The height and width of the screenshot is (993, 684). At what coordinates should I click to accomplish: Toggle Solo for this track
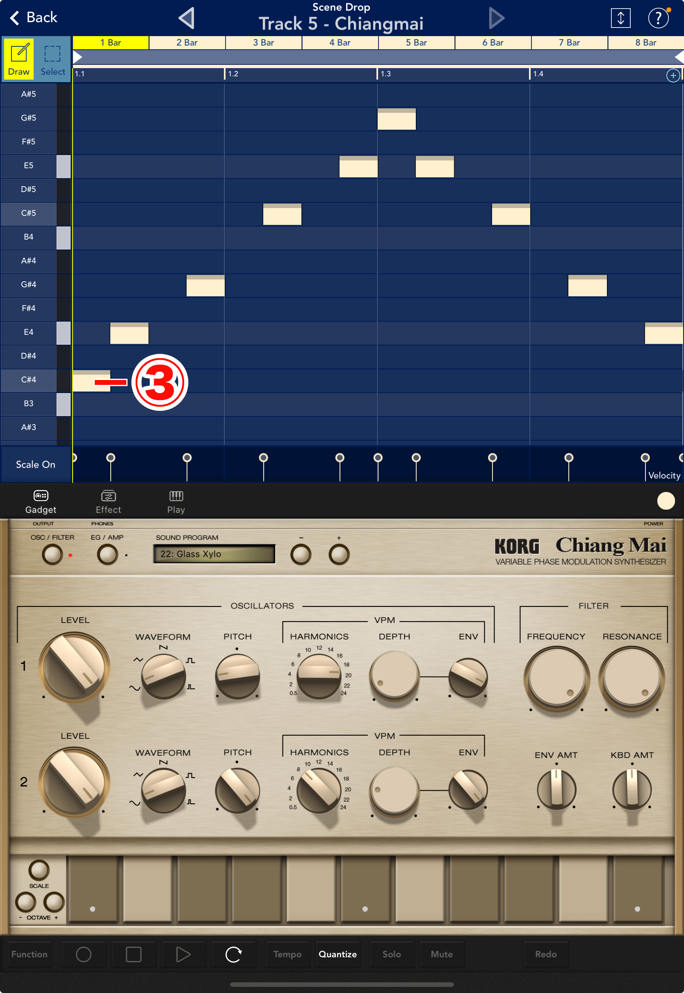(391, 954)
